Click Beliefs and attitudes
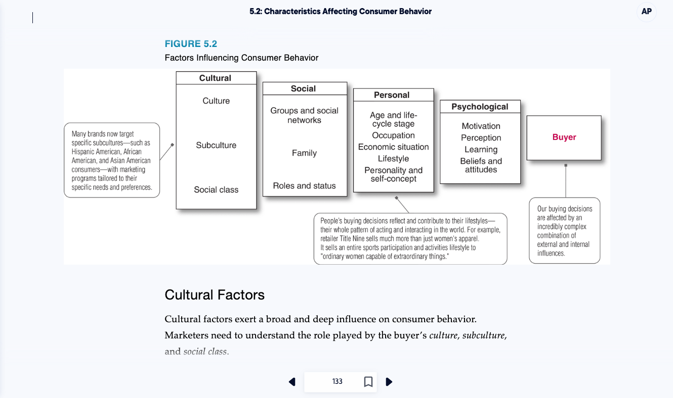Image resolution: width=673 pixels, height=398 pixels. click(481, 165)
